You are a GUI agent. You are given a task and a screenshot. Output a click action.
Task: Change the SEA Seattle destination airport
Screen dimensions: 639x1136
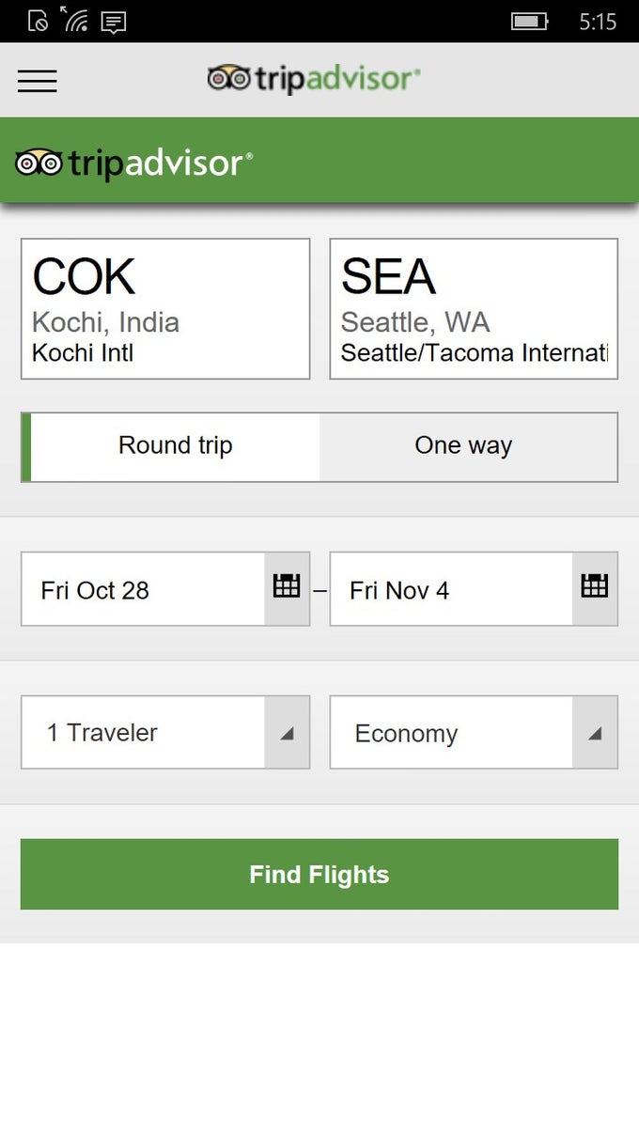(x=474, y=309)
